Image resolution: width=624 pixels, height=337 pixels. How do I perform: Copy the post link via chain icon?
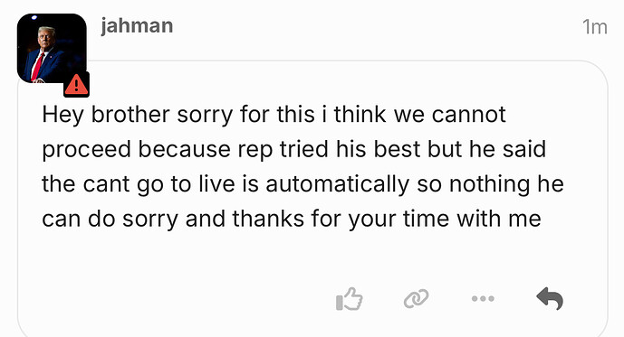point(416,298)
